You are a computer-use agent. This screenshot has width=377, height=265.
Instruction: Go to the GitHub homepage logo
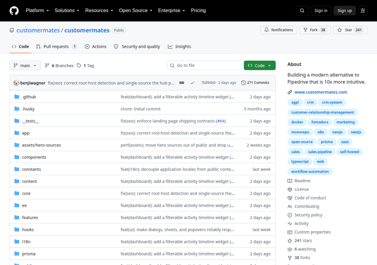14,11
